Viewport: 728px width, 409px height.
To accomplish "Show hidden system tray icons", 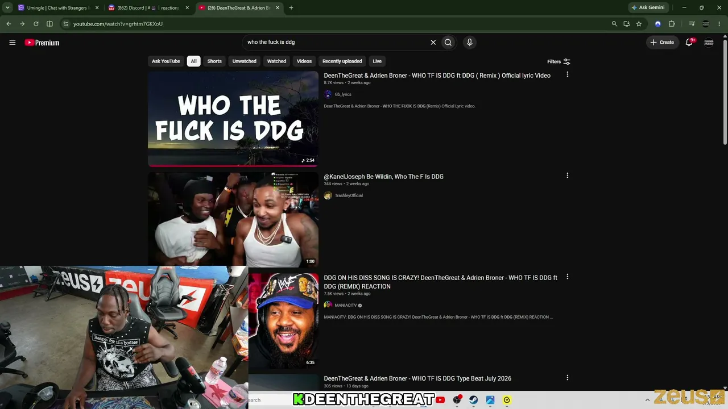I will tap(647, 400).
